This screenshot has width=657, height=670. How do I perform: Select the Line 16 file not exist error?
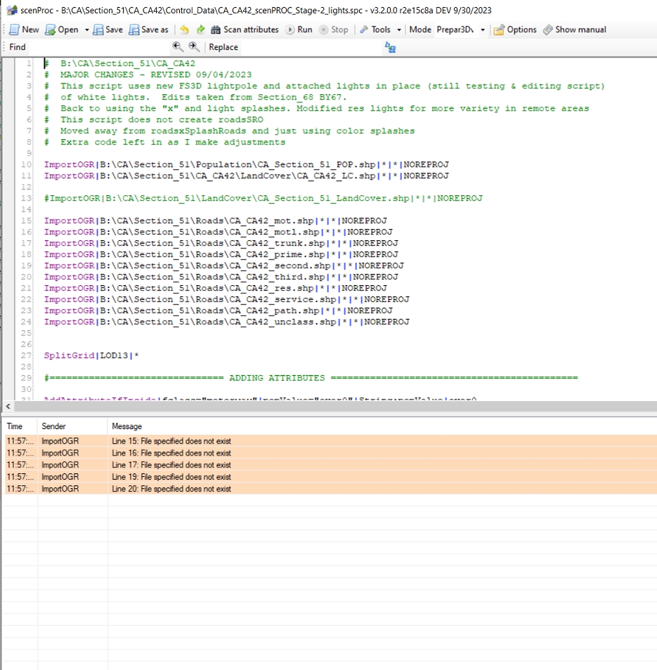point(330,453)
